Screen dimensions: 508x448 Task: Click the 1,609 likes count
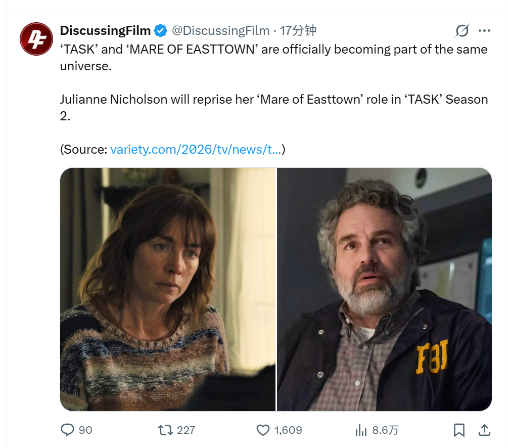[288, 430]
